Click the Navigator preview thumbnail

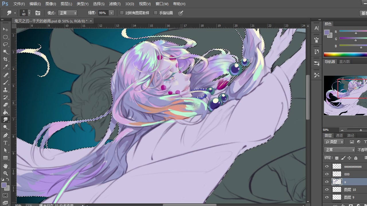tap(345, 96)
